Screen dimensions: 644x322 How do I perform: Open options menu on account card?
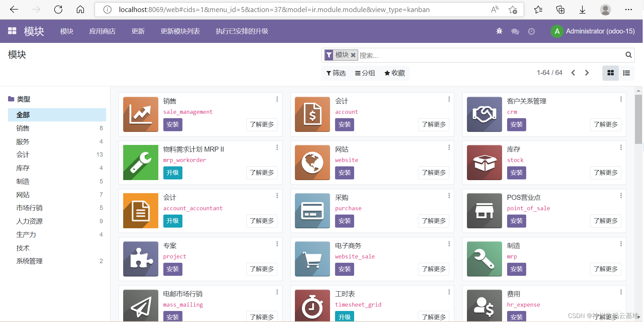coord(449,99)
